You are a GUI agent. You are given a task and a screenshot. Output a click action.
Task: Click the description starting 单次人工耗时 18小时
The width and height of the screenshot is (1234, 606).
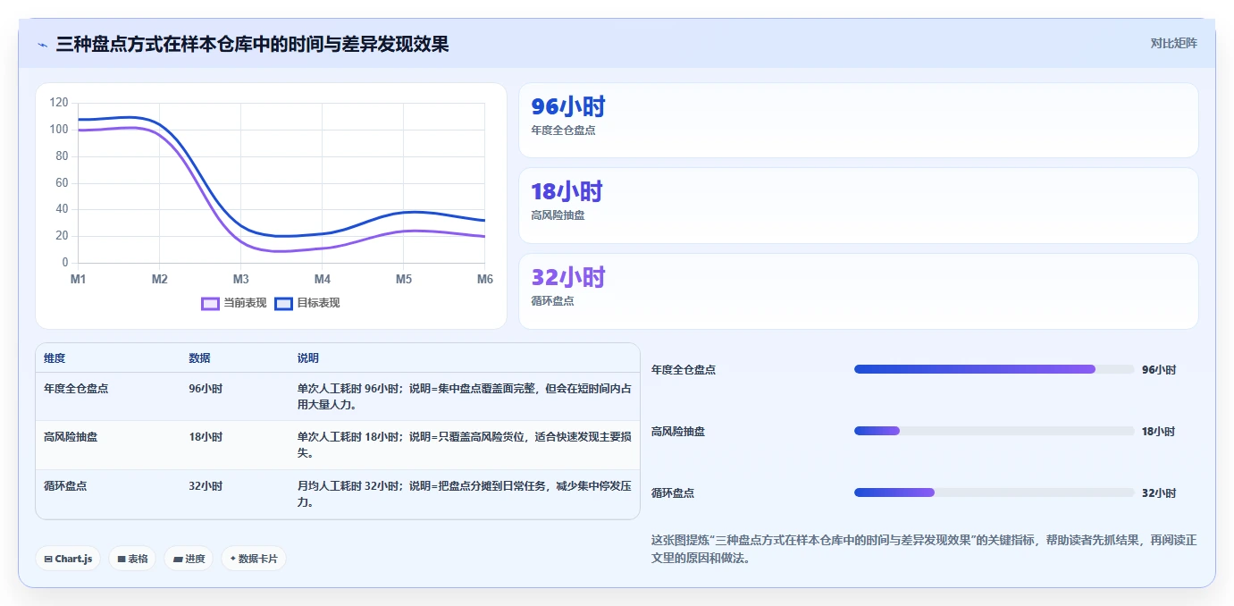tap(465, 445)
